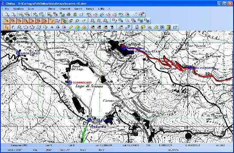Click the 'European 1950' datum in status bar
234x153 pixels.
tap(19, 145)
